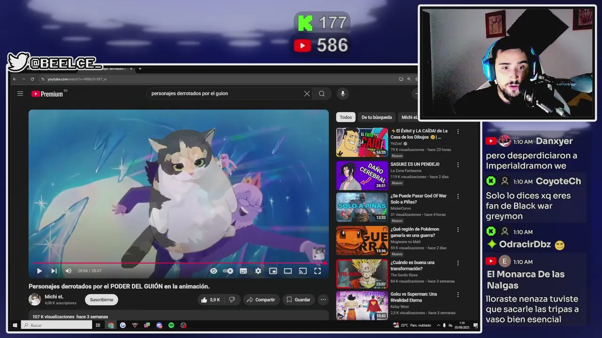
Task: Start voice search with microphone
Action: (342, 93)
